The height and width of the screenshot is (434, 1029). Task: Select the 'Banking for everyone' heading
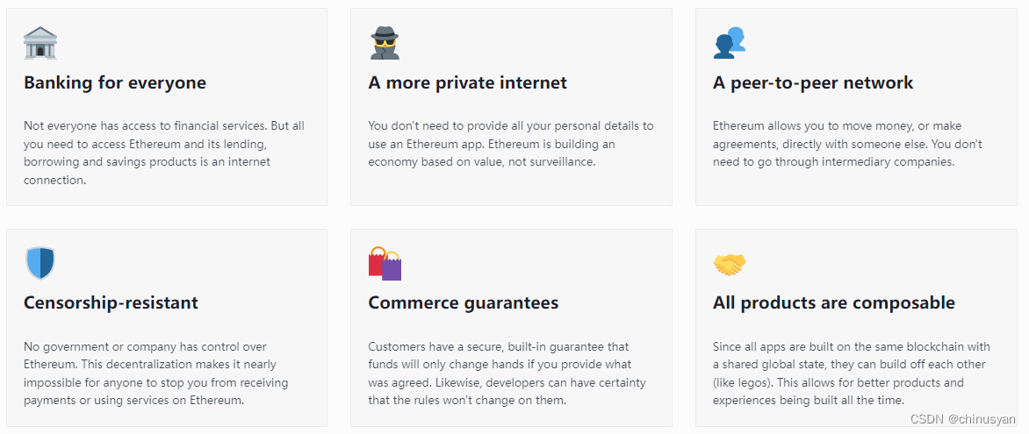[115, 82]
